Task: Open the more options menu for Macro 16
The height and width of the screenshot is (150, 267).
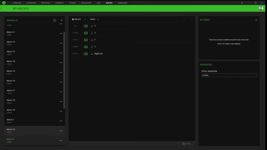Action: click(61, 82)
